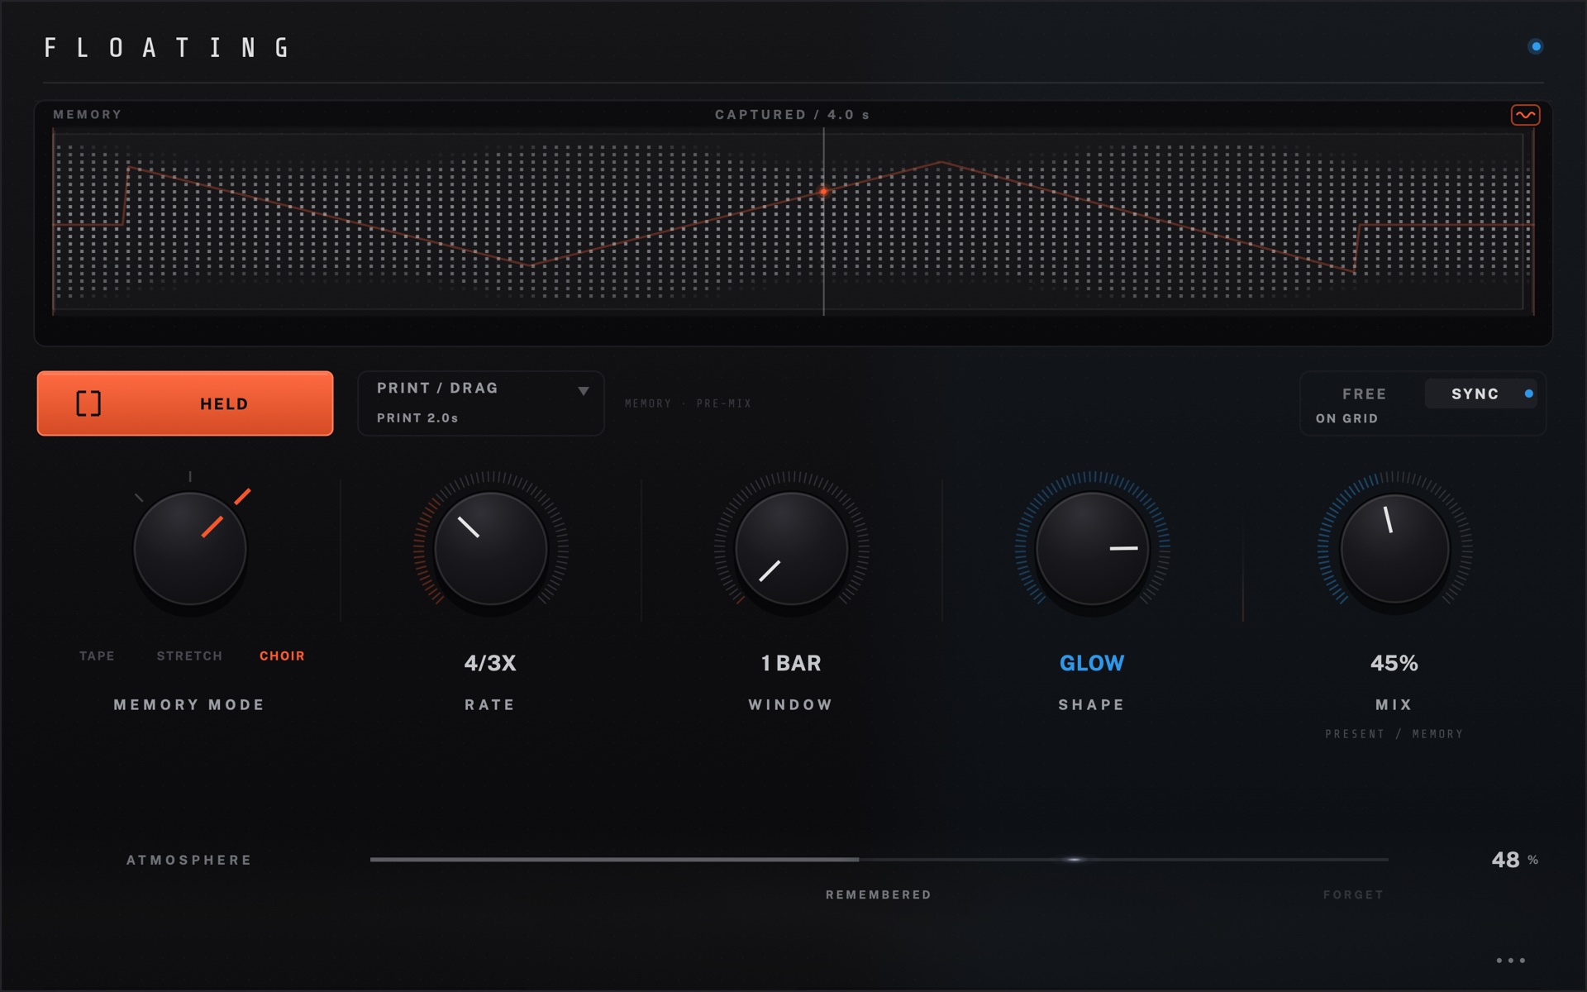Click the orange playhead marker dot in waveform
The height and width of the screenshot is (992, 1587).
click(x=823, y=191)
